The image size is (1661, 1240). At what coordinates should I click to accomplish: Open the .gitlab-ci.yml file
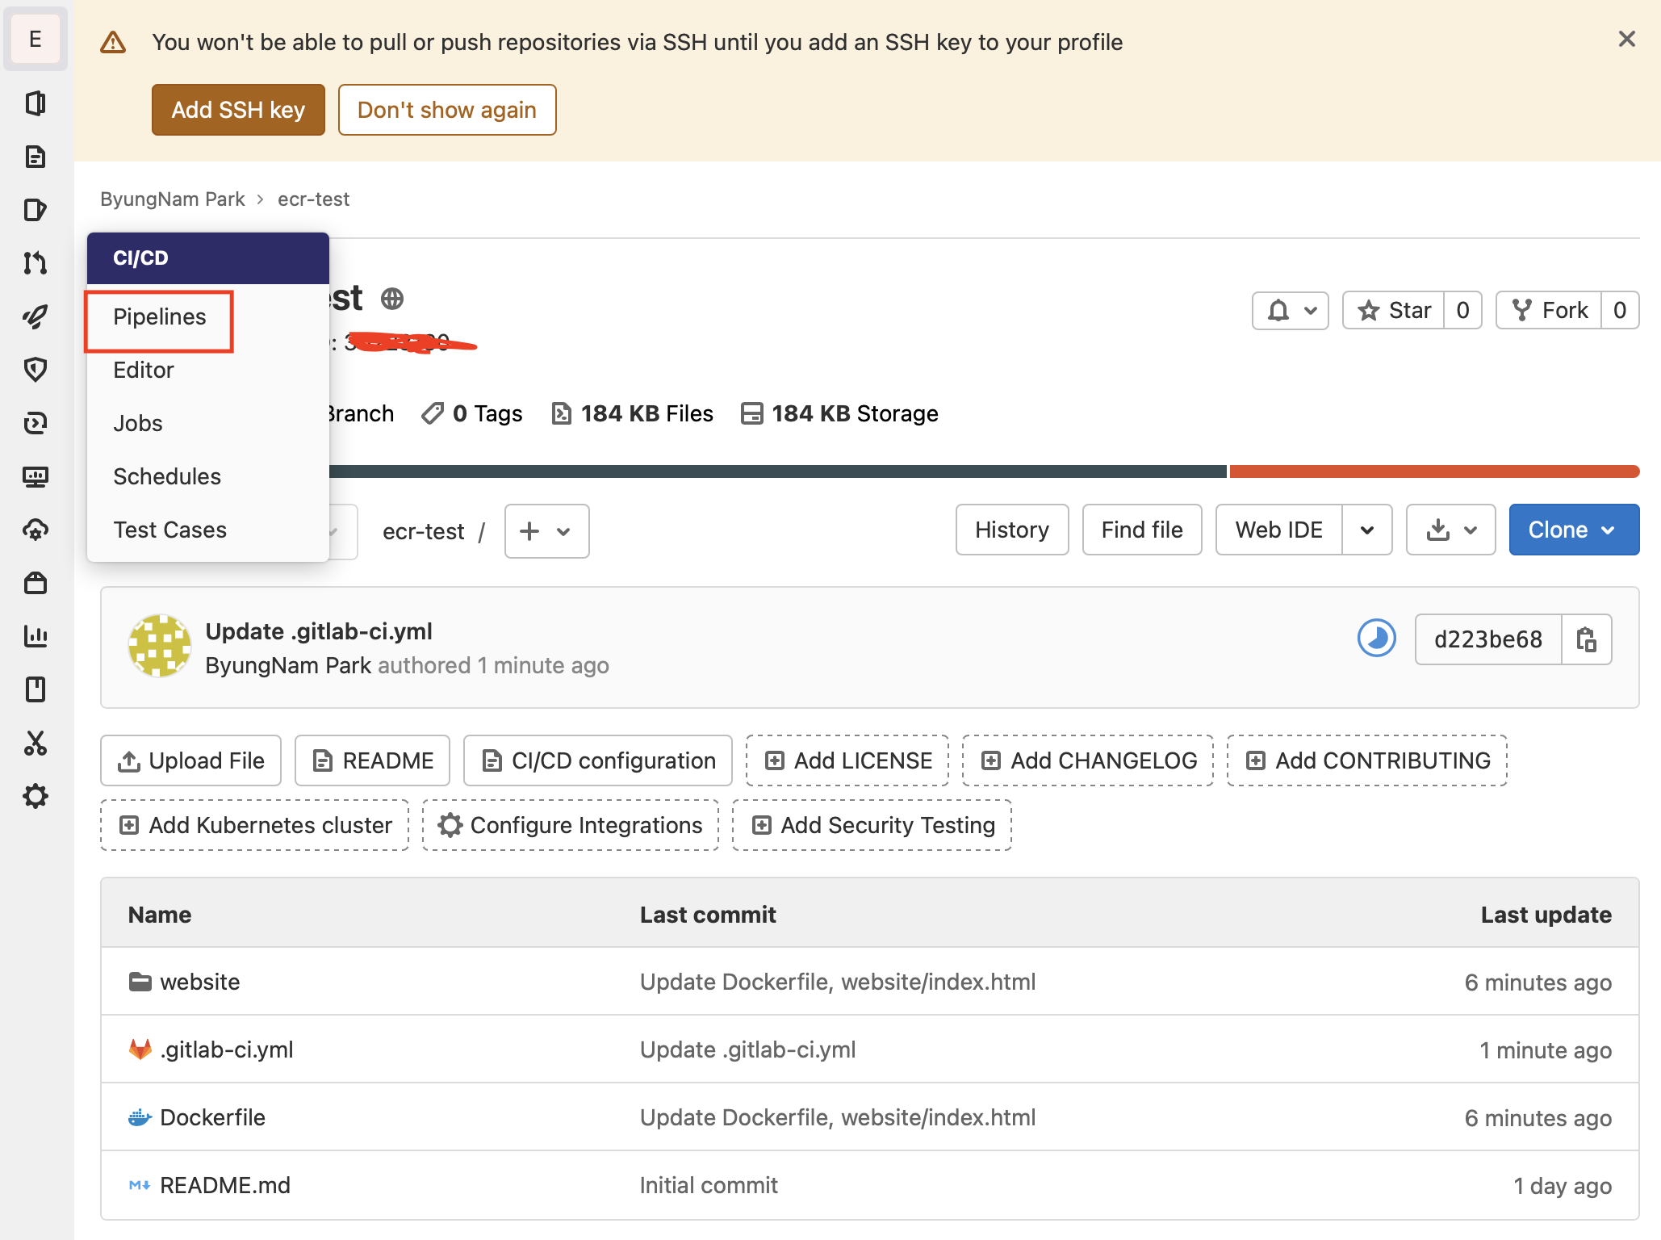(x=227, y=1049)
